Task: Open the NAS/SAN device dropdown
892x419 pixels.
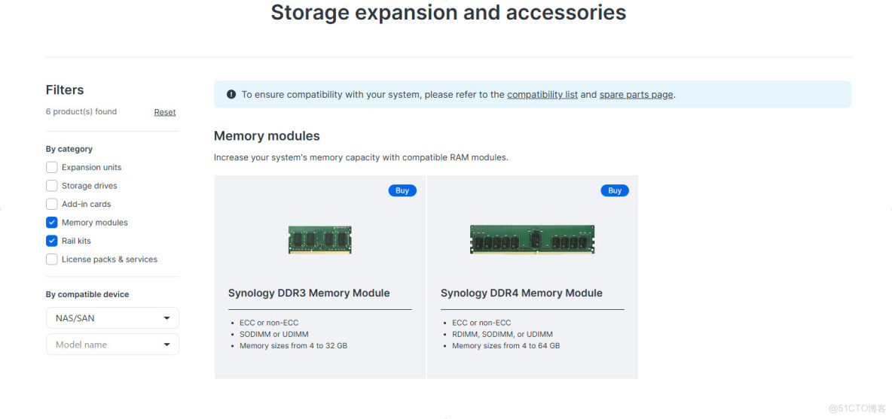Action: (112, 318)
